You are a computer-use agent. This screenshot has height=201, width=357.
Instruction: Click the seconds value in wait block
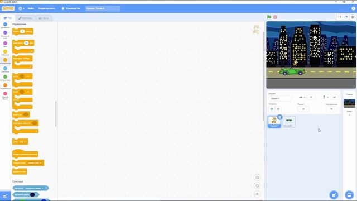(22, 31)
